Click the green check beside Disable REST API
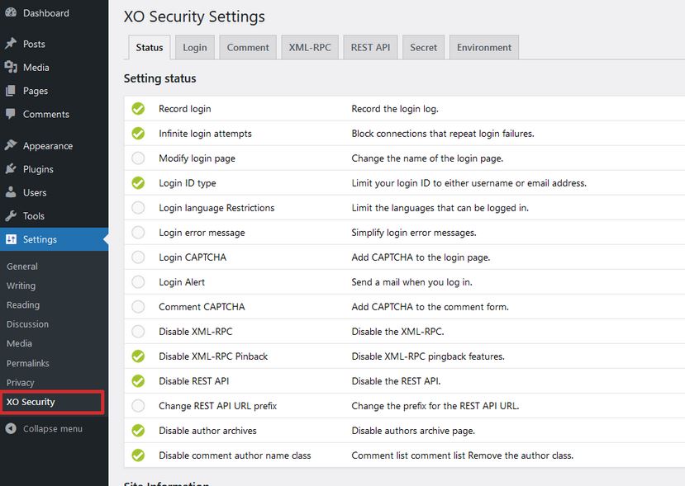Screen dimensions: 685x486 pyautogui.click(x=138, y=381)
